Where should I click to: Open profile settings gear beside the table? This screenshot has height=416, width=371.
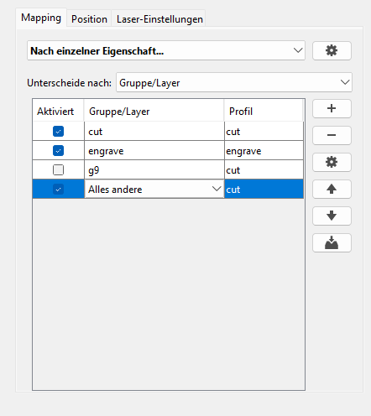332,162
